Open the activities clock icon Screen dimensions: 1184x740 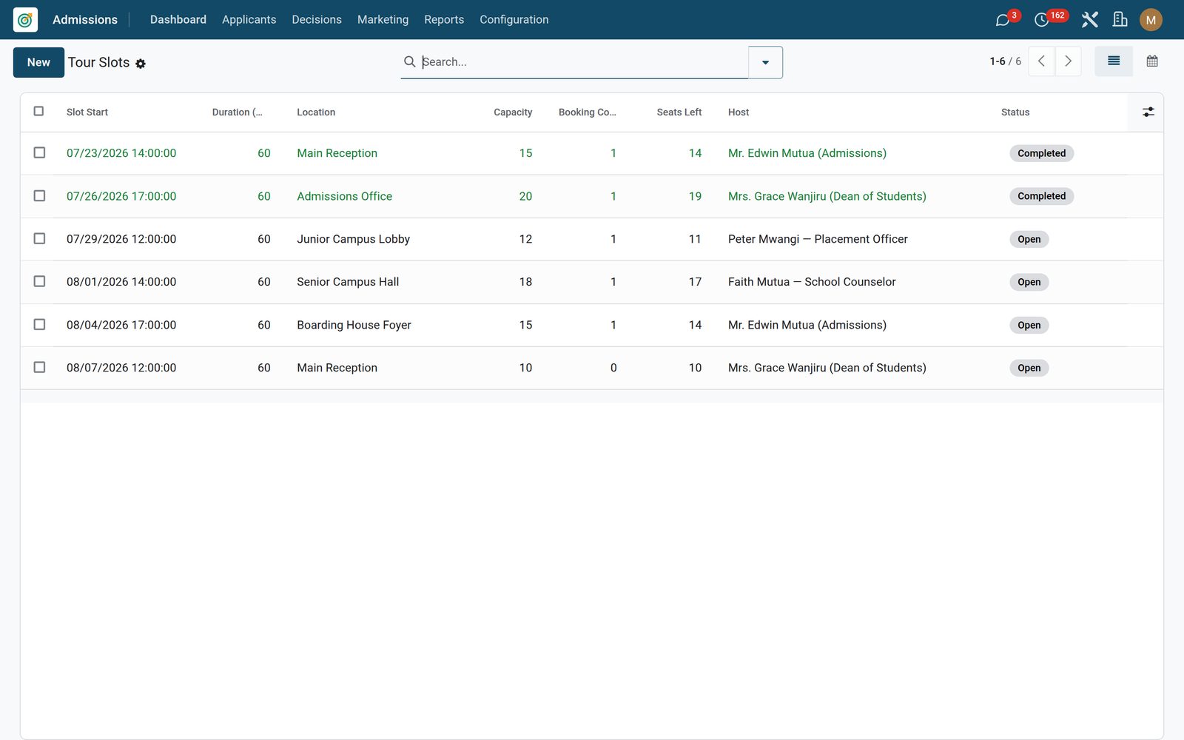(1041, 20)
